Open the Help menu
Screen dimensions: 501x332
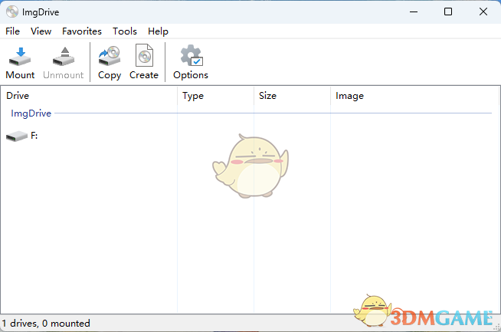tap(158, 31)
